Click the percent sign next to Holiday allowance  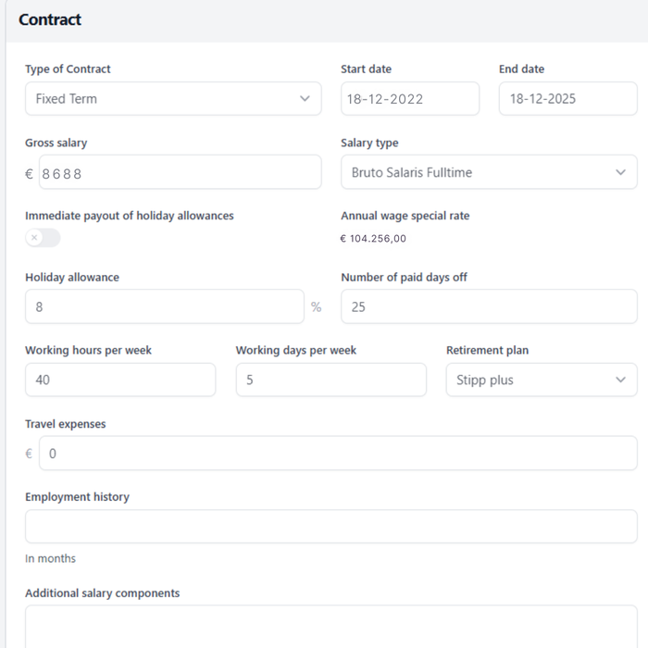coord(317,307)
